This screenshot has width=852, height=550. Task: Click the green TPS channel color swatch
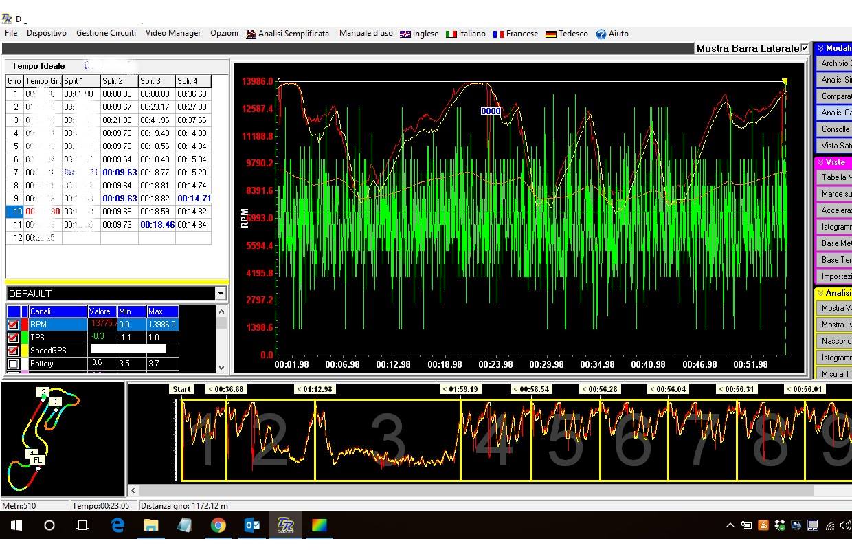pos(25,338)
